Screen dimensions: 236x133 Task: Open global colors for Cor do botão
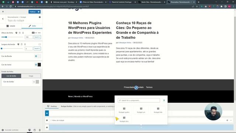pos(34,82)
